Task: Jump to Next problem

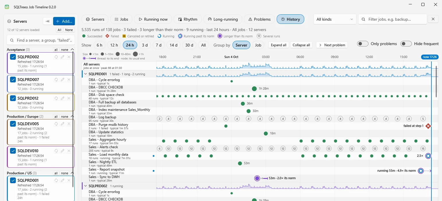Action: 332,45
